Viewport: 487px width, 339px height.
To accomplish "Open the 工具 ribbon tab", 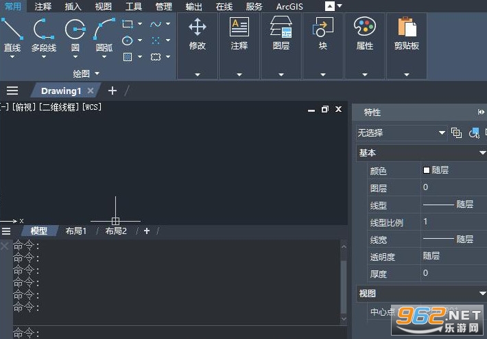I will click(x=134, y=6).
